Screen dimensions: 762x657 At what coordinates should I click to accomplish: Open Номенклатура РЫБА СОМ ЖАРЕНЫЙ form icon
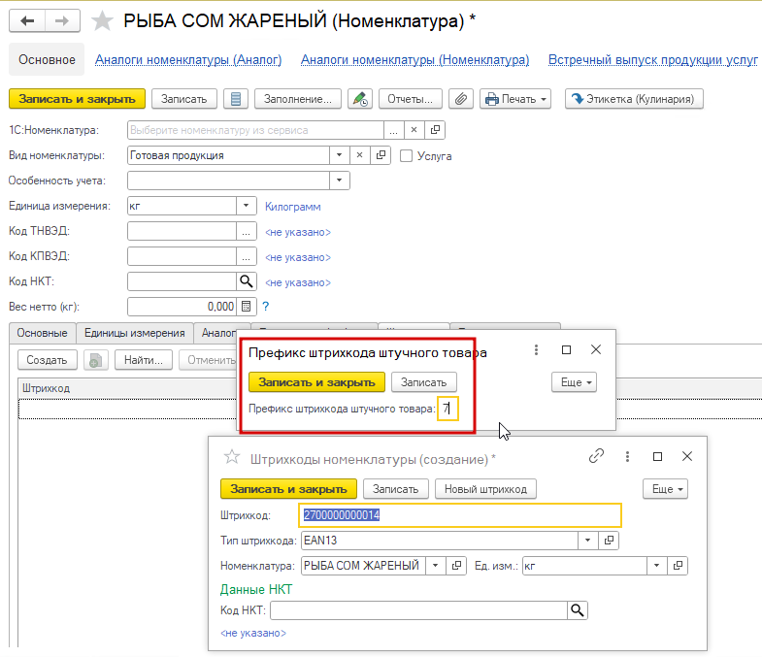click(456, 565)
